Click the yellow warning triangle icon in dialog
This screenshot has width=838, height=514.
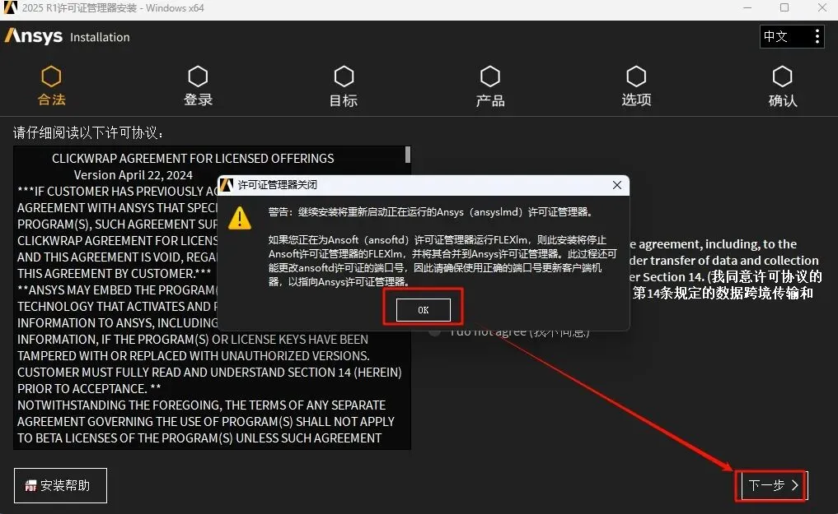click(x=240, y=218)
